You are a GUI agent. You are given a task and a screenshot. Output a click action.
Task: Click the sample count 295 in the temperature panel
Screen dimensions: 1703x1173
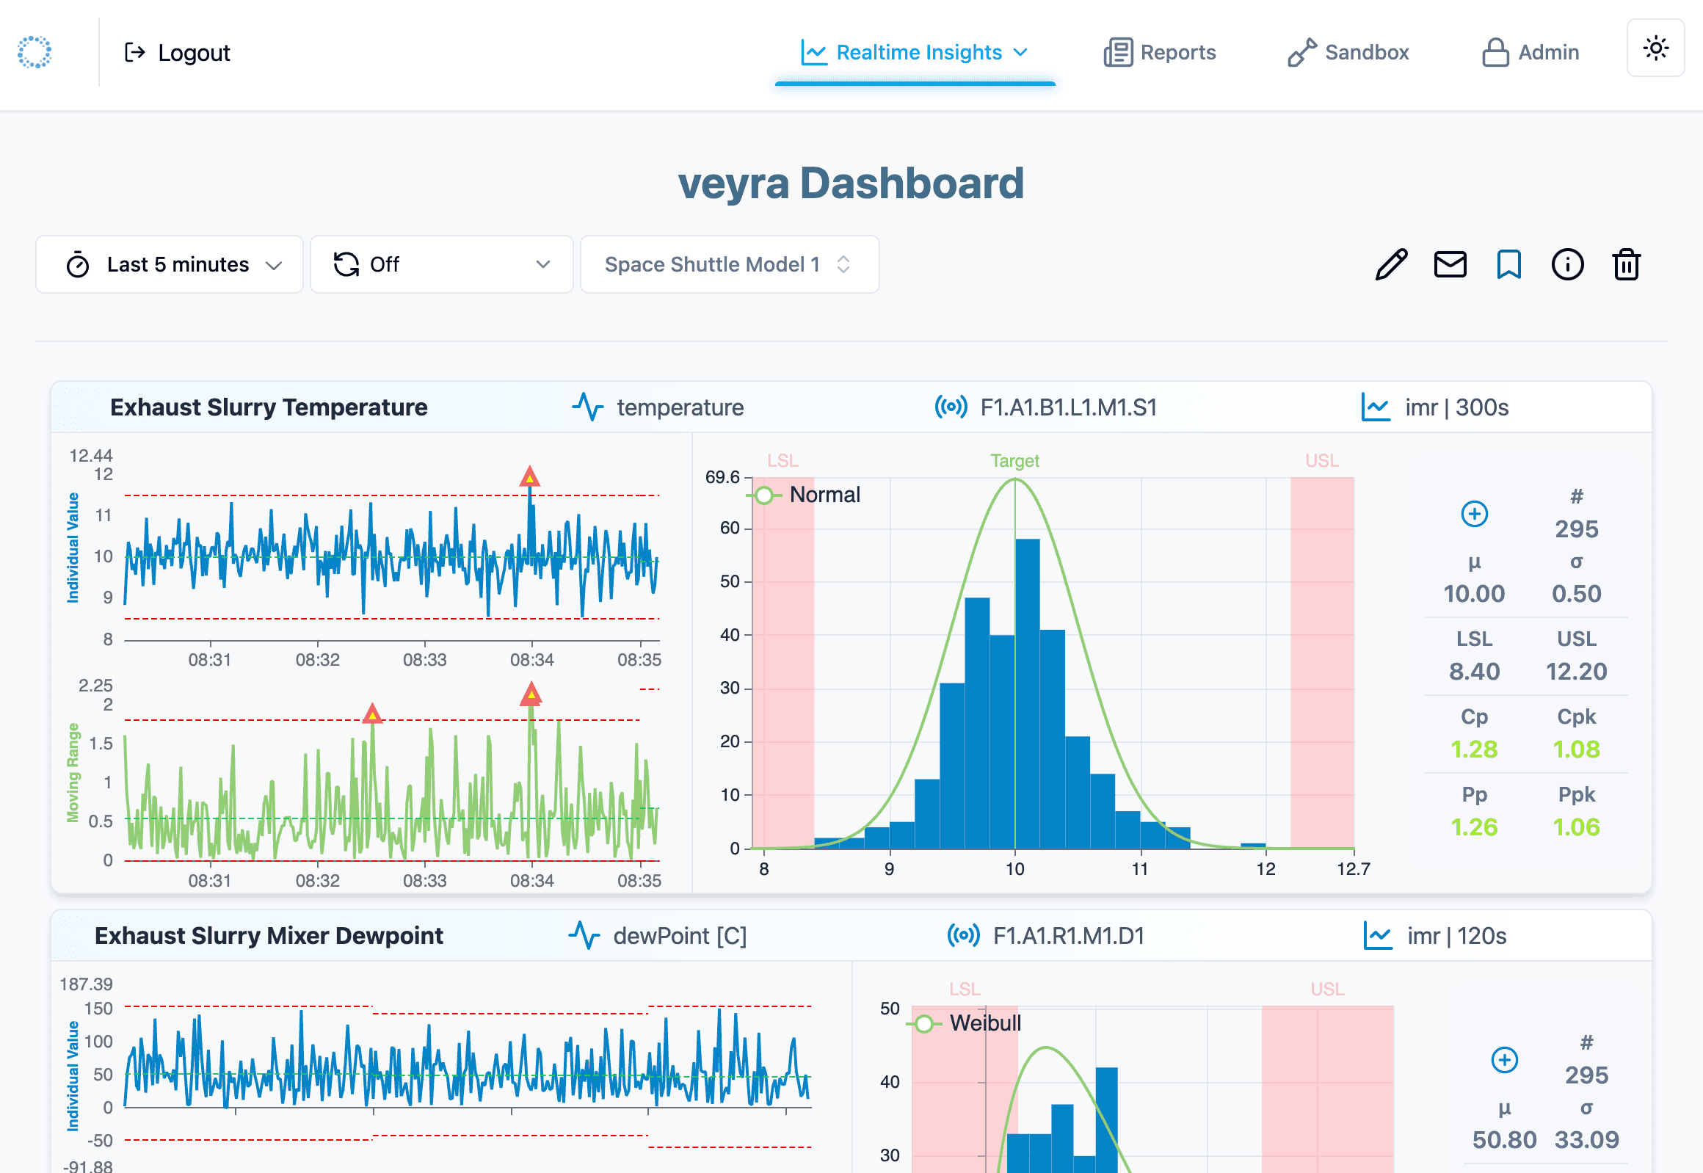[1577, 529]
